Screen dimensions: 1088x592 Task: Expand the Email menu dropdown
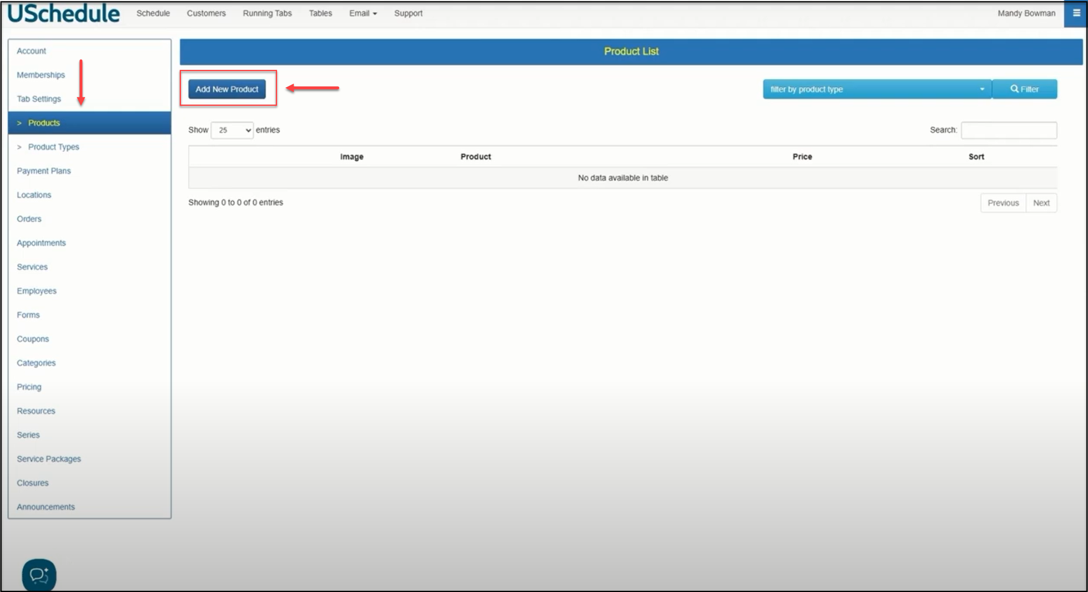362,13
